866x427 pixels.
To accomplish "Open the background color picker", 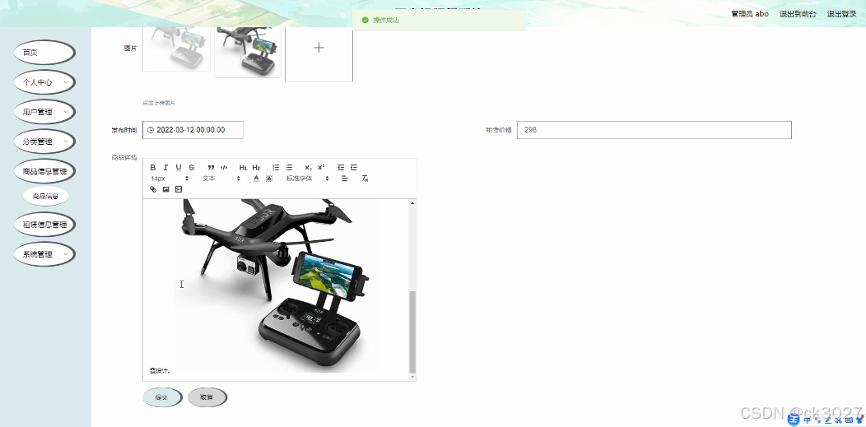I will (269, 179).
